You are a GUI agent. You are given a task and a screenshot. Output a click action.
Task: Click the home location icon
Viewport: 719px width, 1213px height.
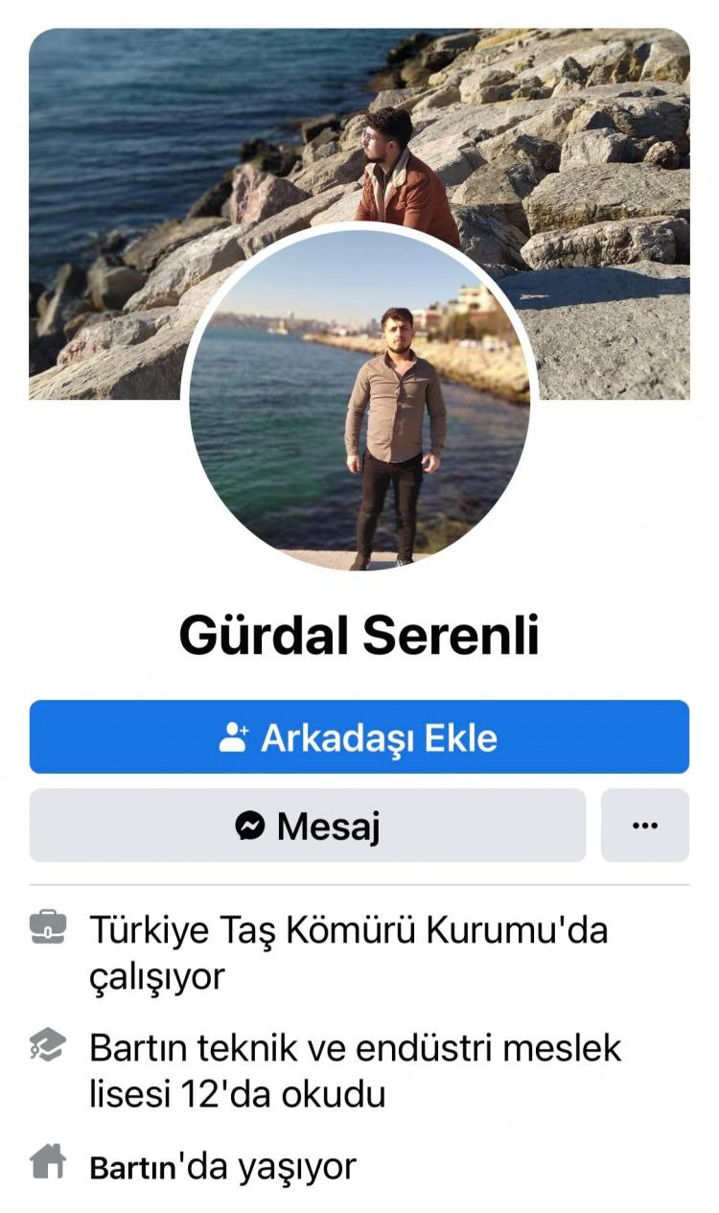(x=48, y=1163)
